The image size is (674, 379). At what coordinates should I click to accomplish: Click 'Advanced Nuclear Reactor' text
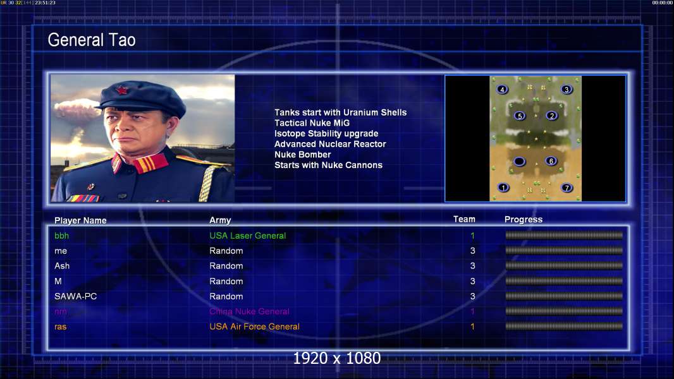(x=330, y=144)
